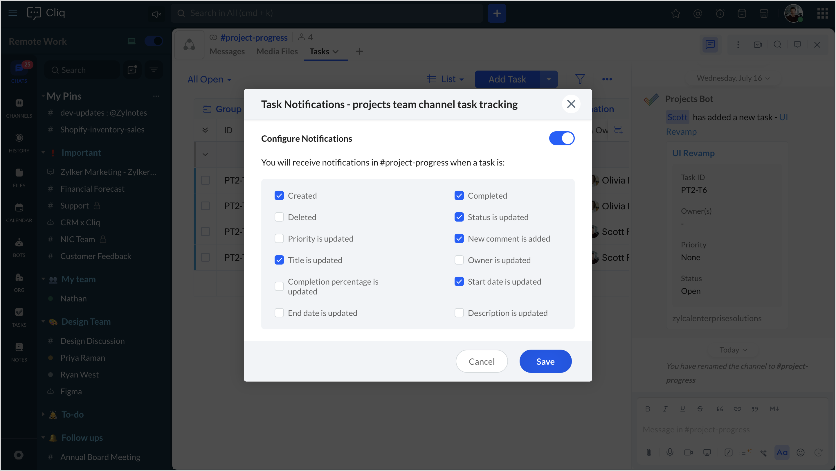Click search icon in channel header
836x471 pixels.
(x=777, y=45)
